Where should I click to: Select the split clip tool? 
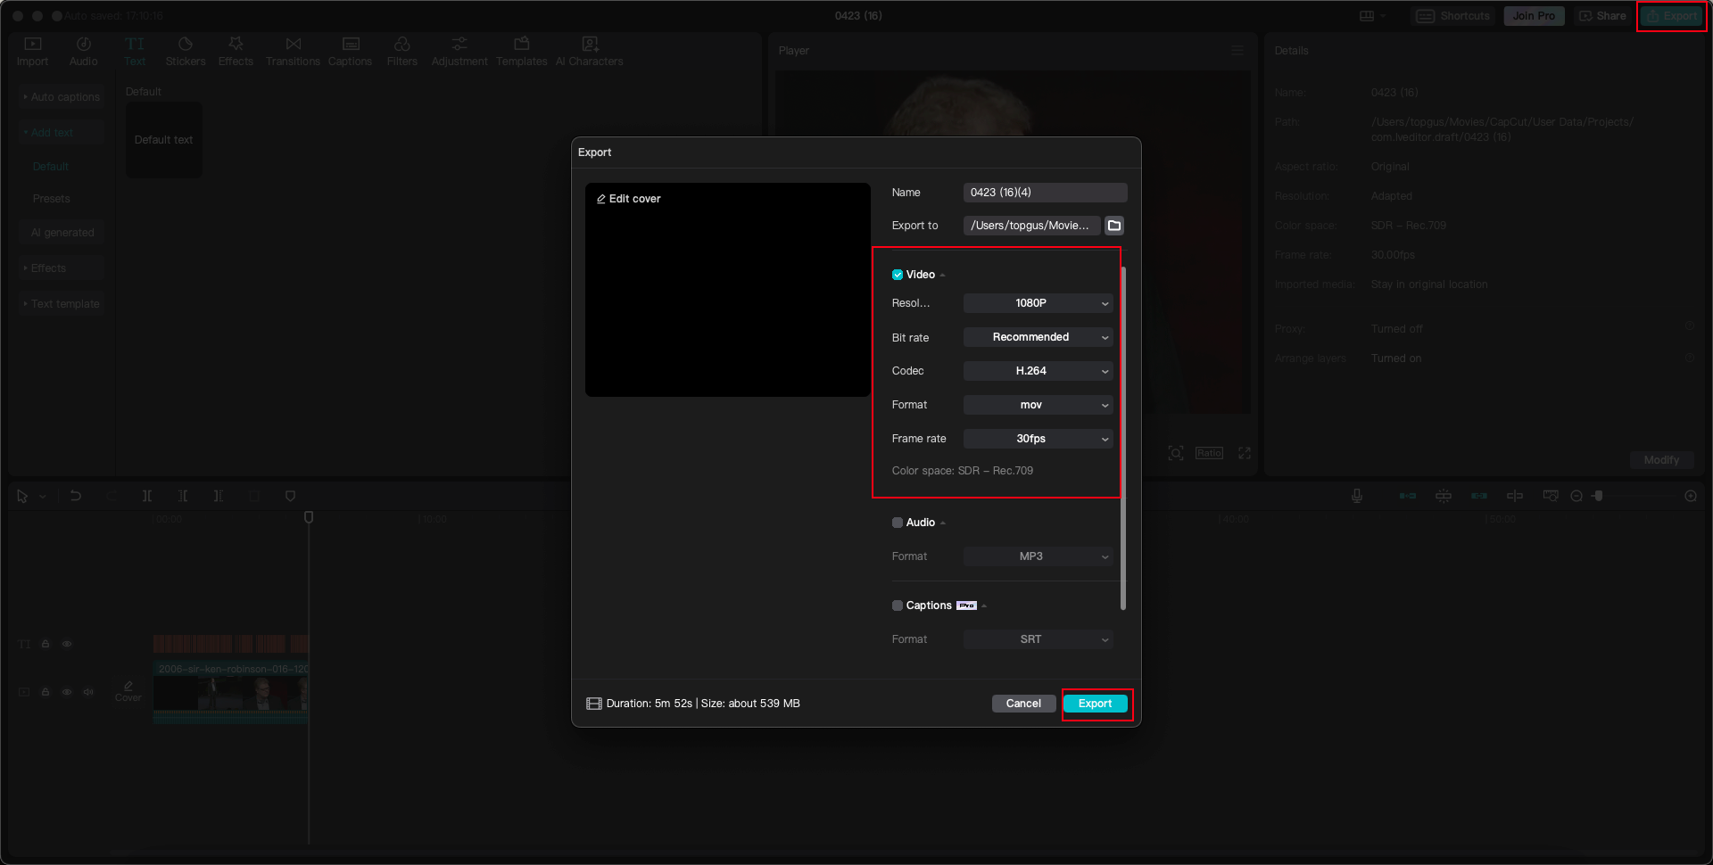[147, 496]
